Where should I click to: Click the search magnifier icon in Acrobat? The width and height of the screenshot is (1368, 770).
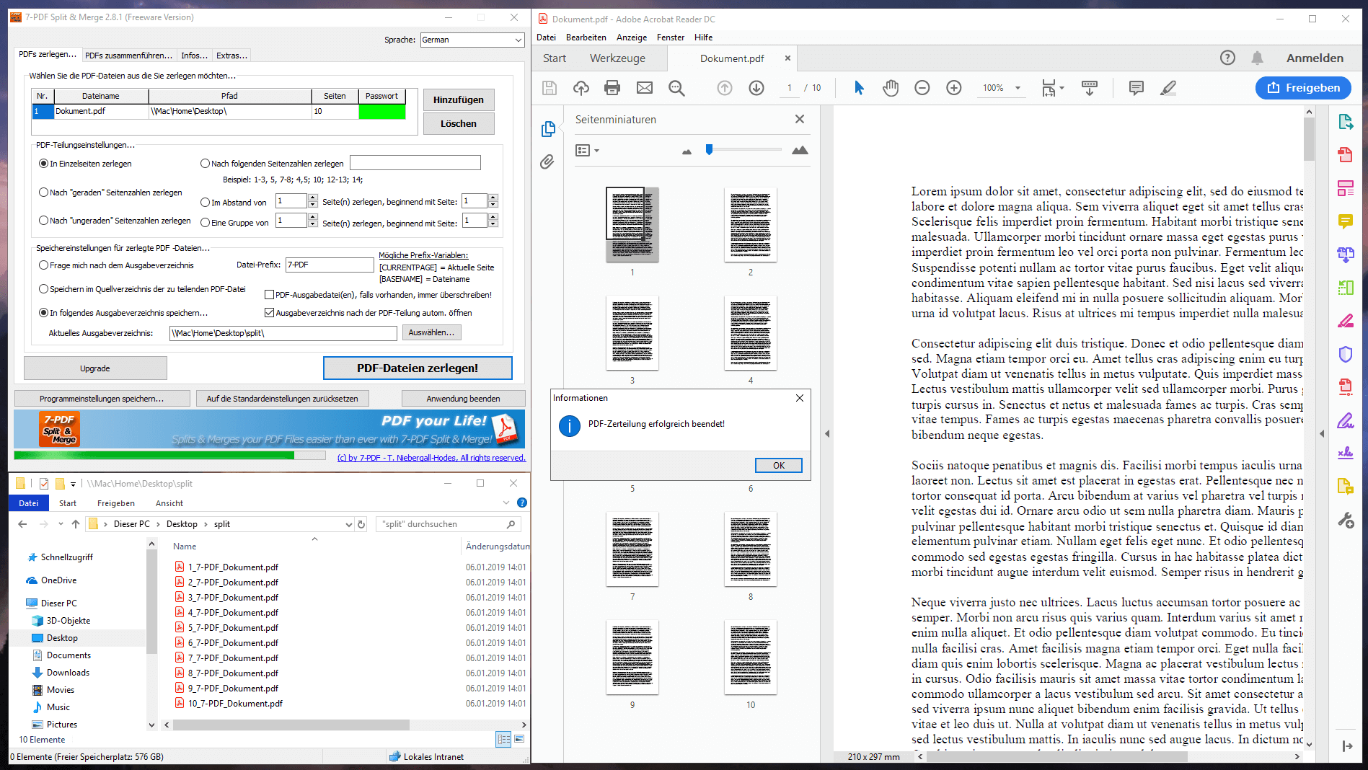click(676, 88)
